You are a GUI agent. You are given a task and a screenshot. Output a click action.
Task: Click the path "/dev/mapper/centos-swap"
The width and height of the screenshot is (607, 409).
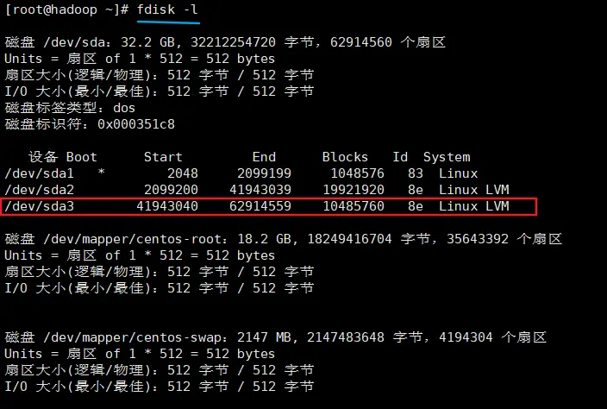click(132, 337)
